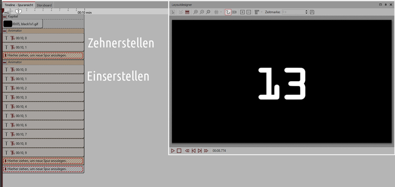
Task: Select upper Animator track 00:10, 0
Action: (43, 38)
